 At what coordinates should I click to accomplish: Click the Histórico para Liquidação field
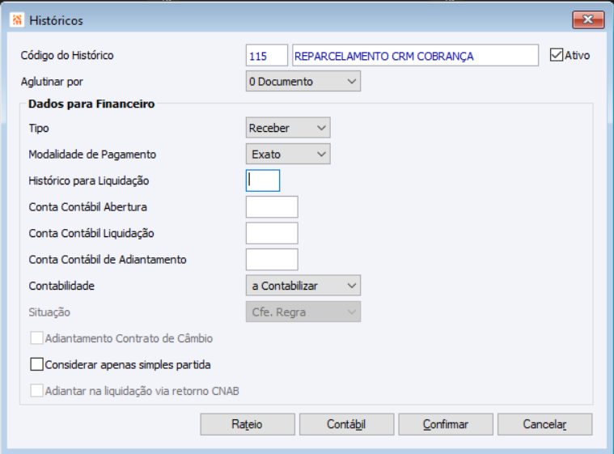point(263,180)
